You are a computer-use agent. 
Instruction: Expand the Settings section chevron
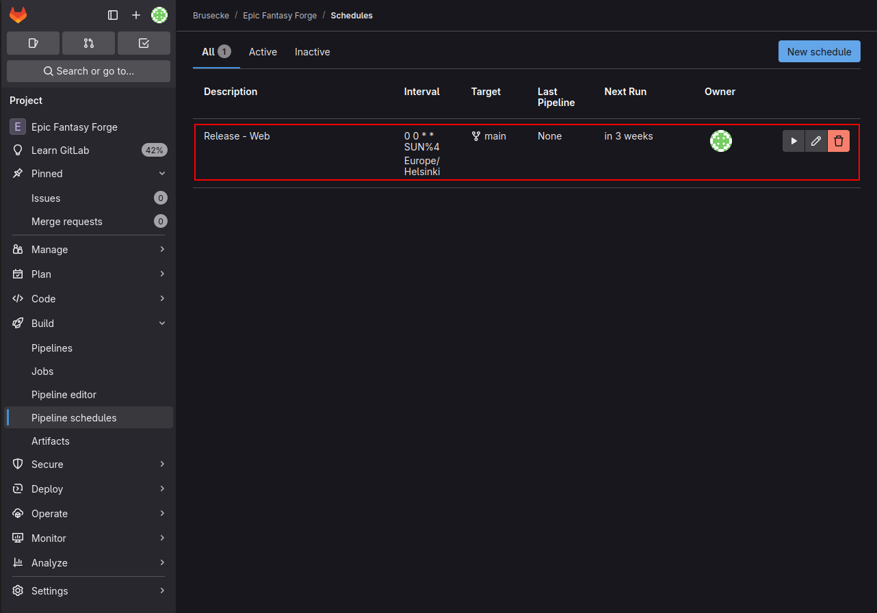pos(162,590)
